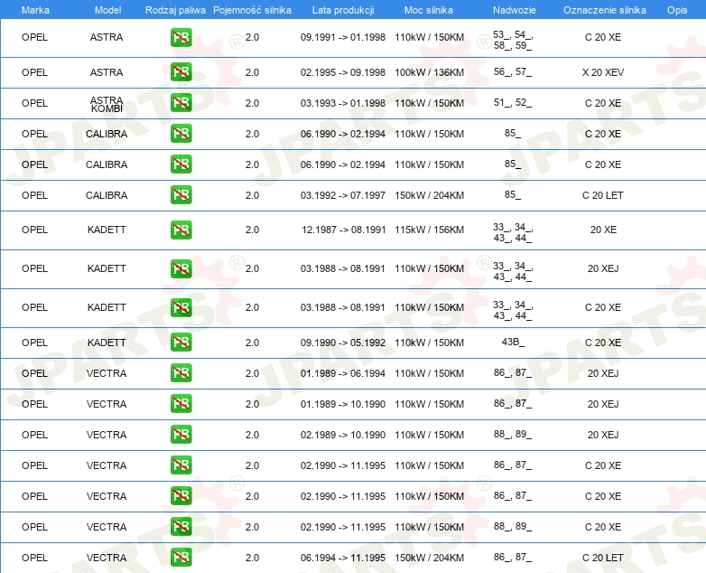The height and width of the screenshot is (573, 706).
Task: Select body codes 53_, 54_, 58_, 59_
Action: coord(513,40)
